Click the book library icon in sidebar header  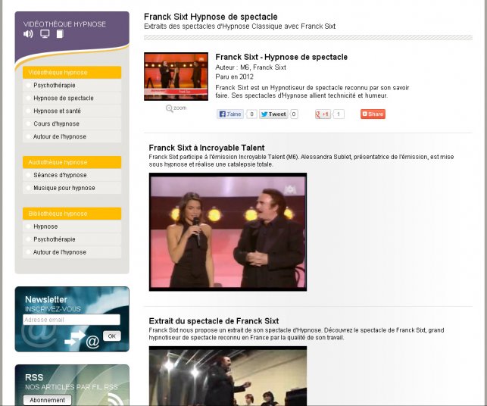point(60,34)
